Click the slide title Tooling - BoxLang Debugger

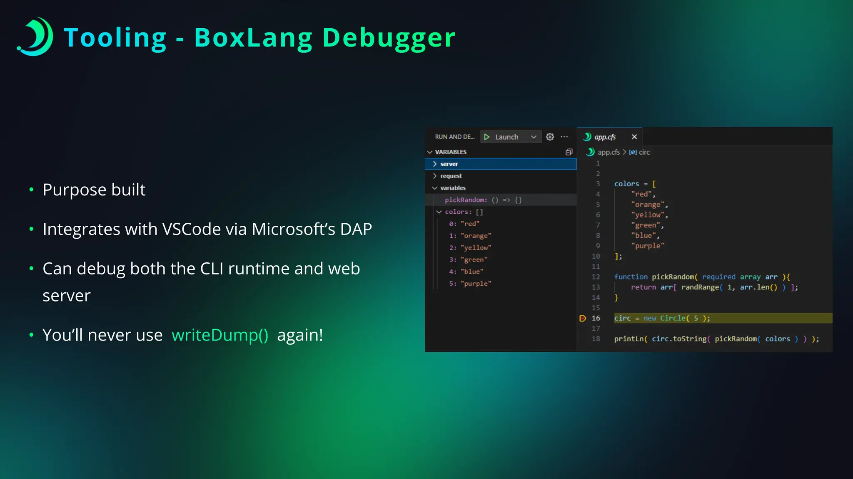point(259,37)
